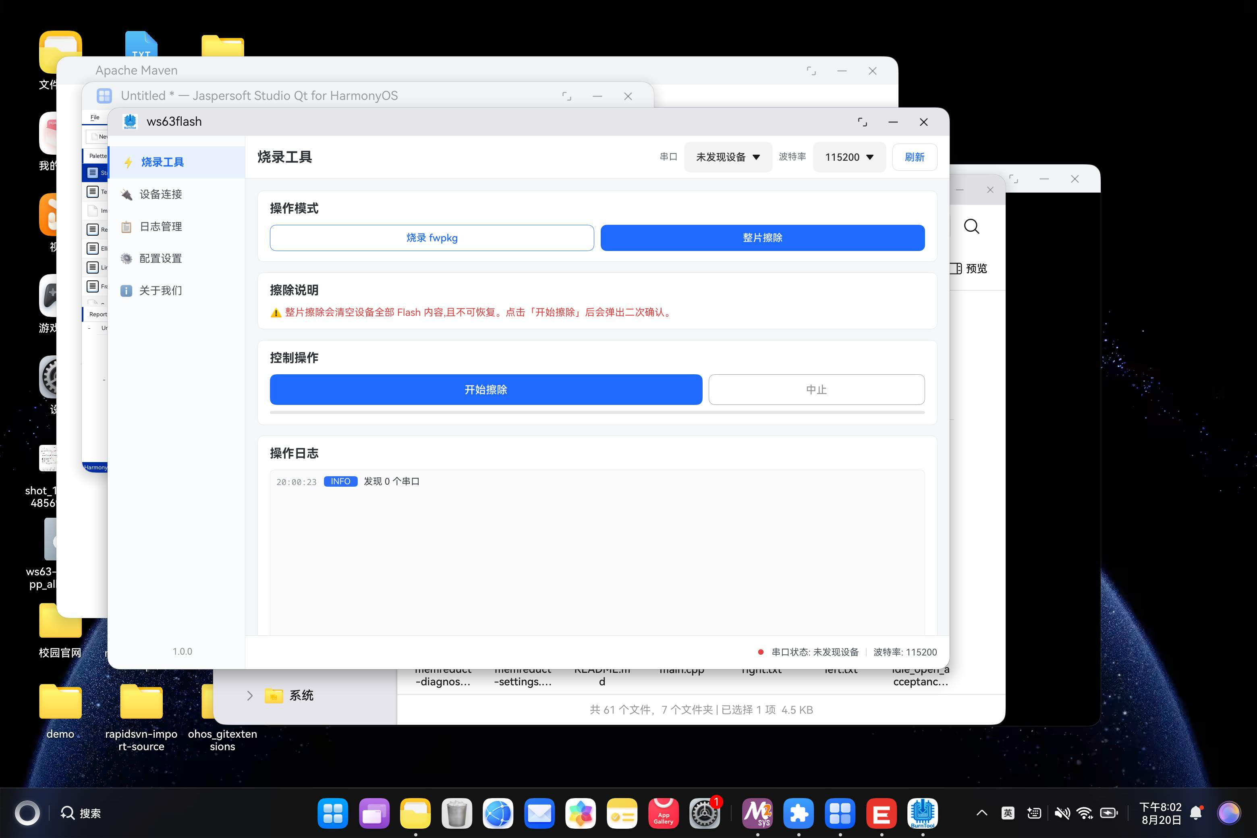1257x838 pixels.
Task: Close the Apache Maven window
Action: [873, 71]
